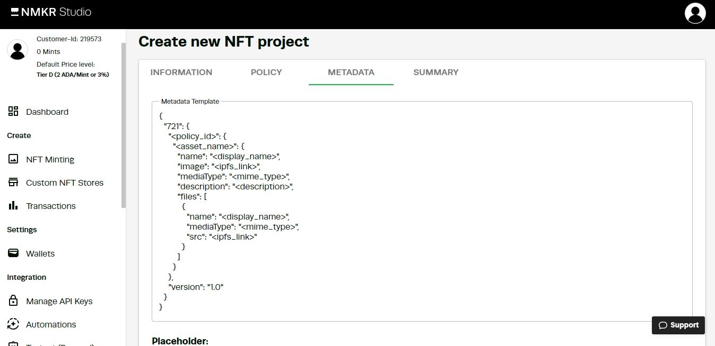Click the Support button
The image size is (715, 346).
coord(678,325)
